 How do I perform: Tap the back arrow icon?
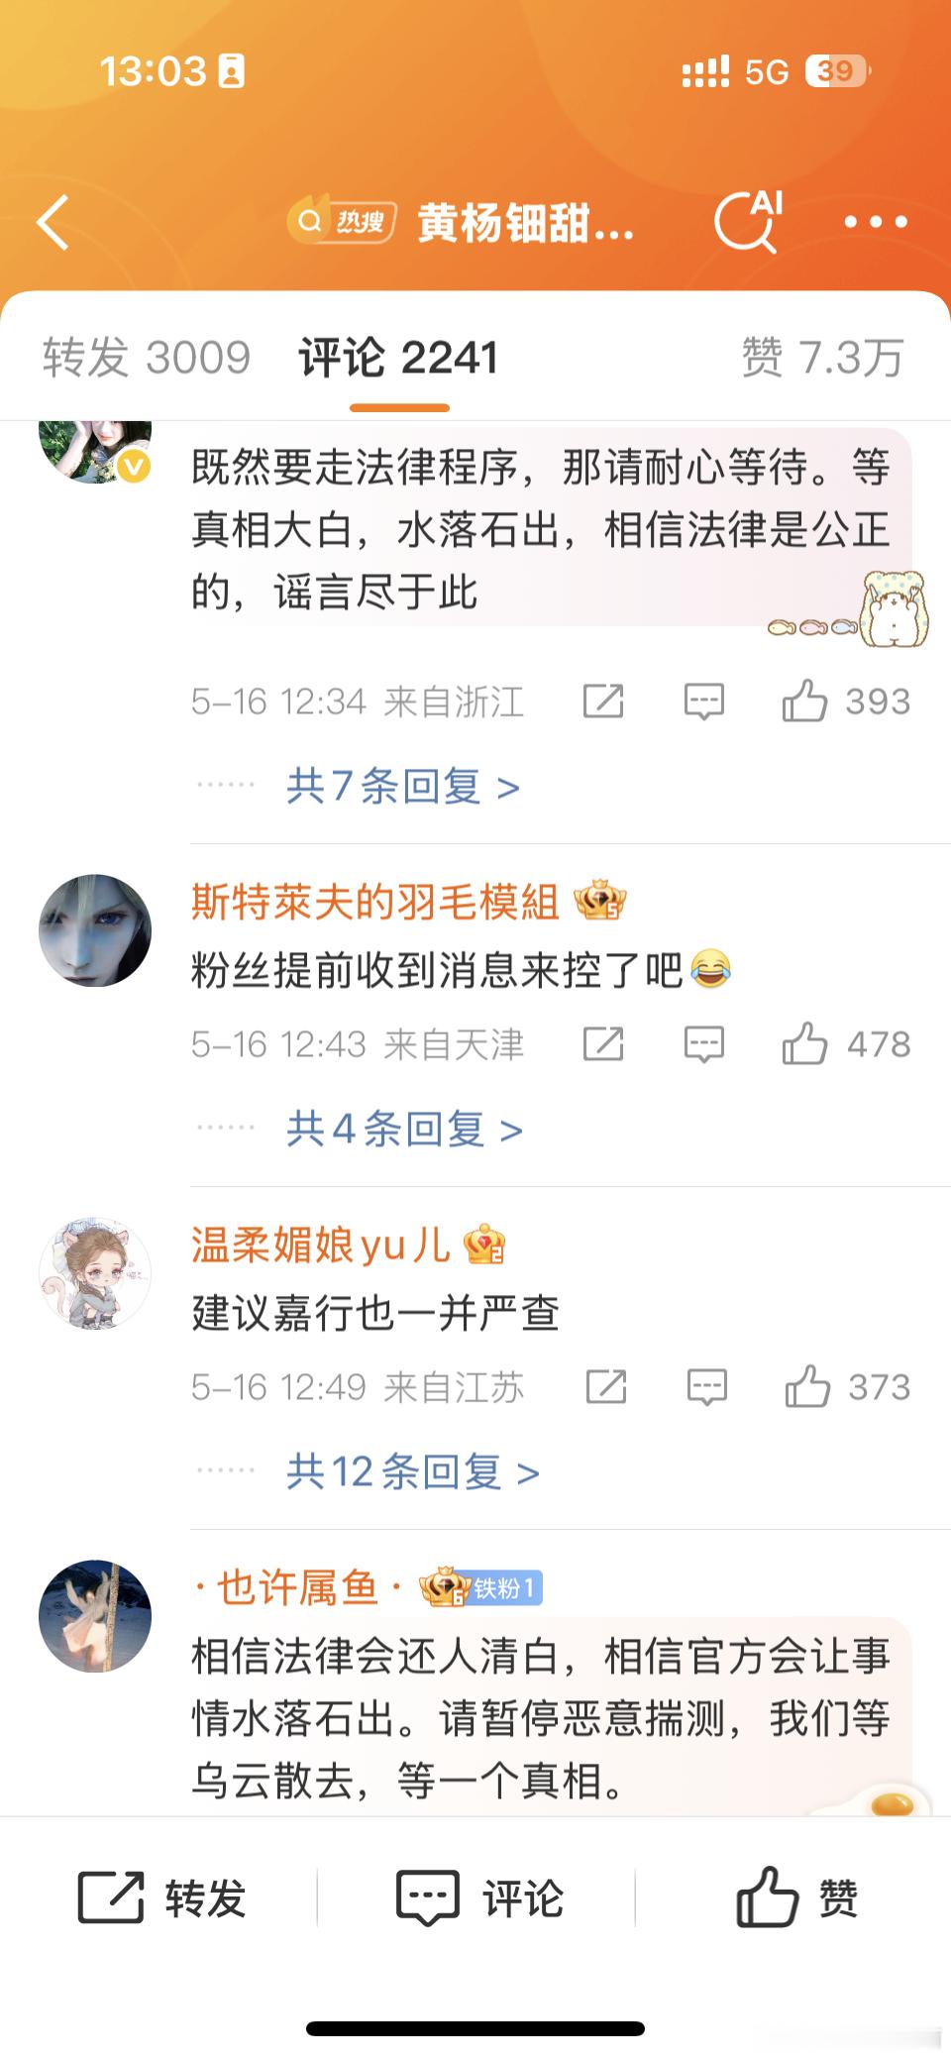[x=53, y=222]
